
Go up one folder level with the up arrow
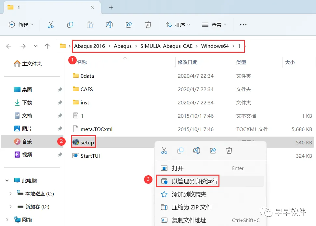tap(47, 46)
